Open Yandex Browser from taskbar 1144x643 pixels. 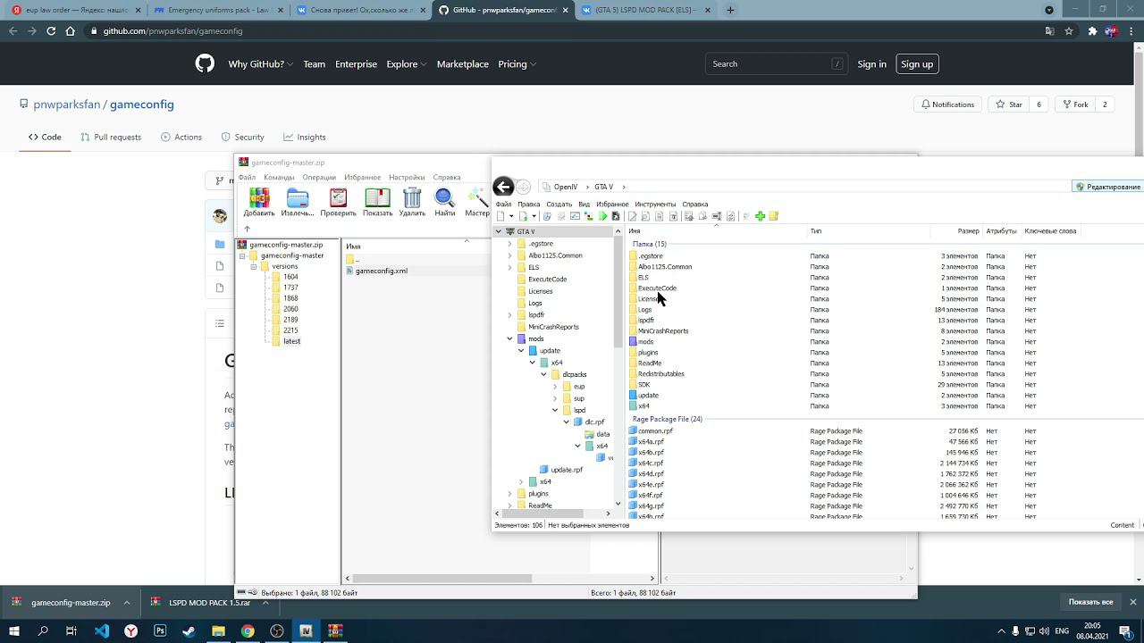pyautogui.click(x=131, y=630)
